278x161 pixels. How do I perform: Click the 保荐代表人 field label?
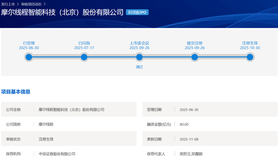pyautogui.click(x=156, y=154)
